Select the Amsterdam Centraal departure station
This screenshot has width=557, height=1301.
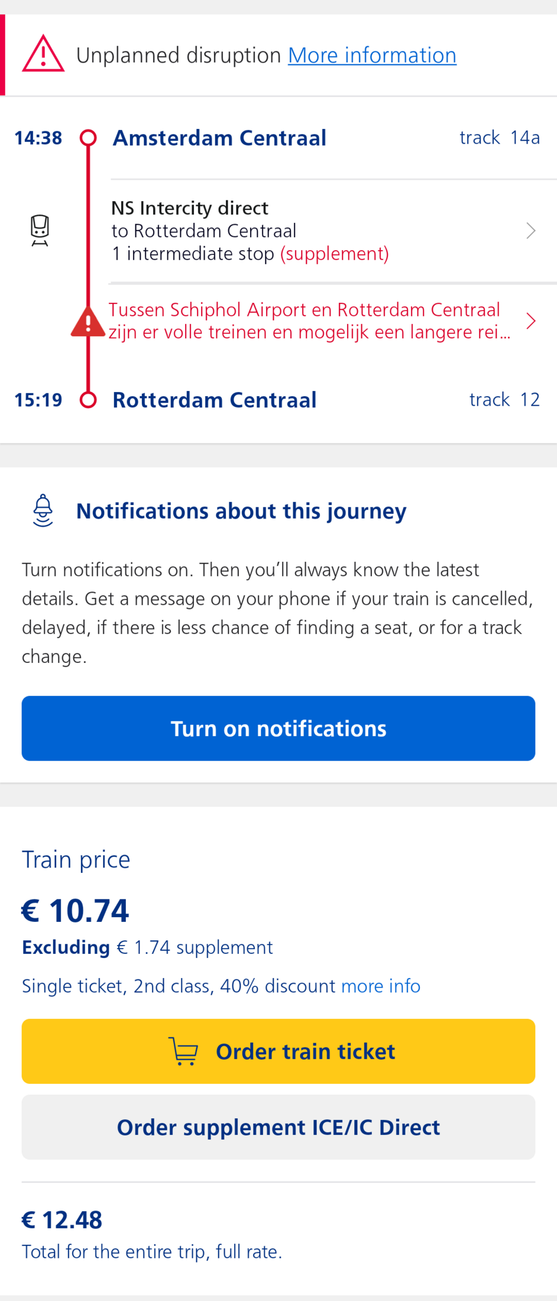tap(219, 138)
